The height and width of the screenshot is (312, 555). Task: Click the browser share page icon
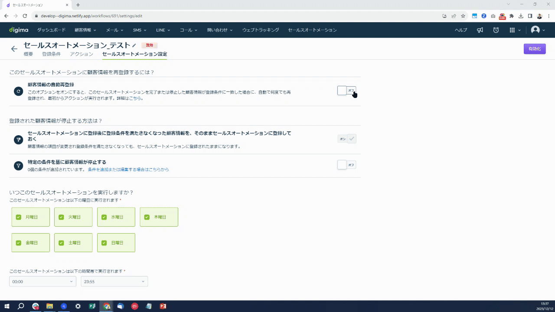[454, 16]
